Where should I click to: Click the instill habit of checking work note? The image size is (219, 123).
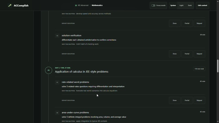click(87, 44)
